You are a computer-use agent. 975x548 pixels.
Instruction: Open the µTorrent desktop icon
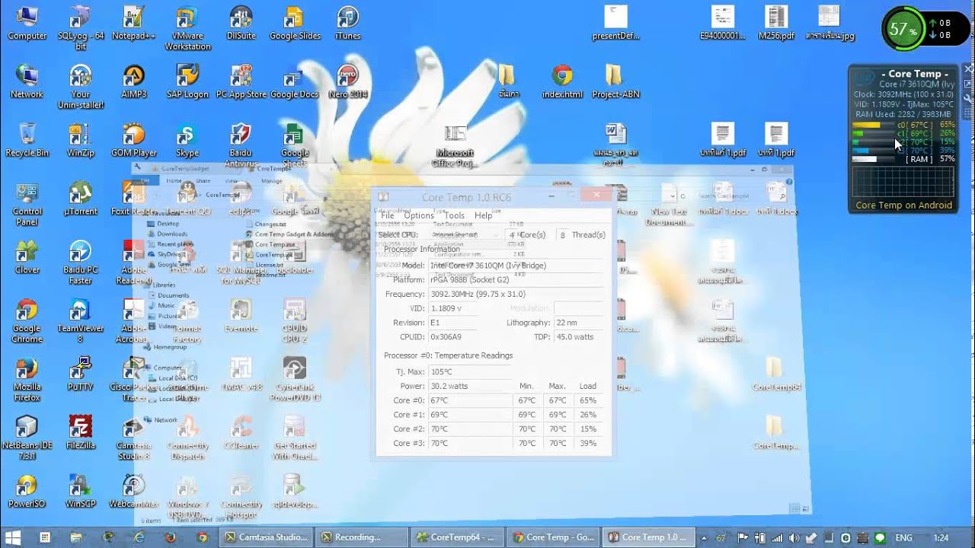pyautogui.click(x=80, y=199)
